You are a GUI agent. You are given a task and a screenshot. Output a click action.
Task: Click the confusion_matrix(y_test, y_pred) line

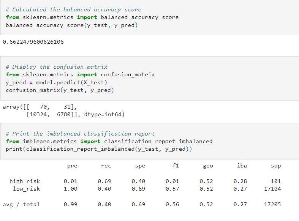click(x=60, y=90)
